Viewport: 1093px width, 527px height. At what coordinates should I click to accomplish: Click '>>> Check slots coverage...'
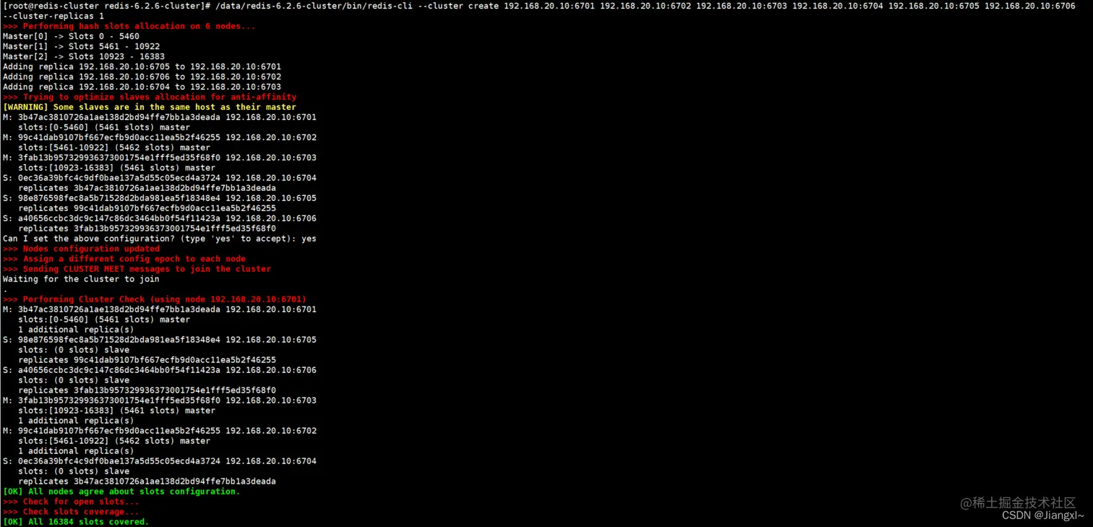[x=72, y=512]
